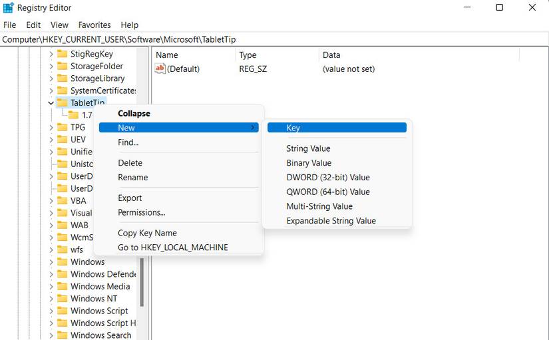This screenshot has height=340, width=549.
Task: Create a new DWORD (32-bit) Value
Action: [x=337, y=177]
